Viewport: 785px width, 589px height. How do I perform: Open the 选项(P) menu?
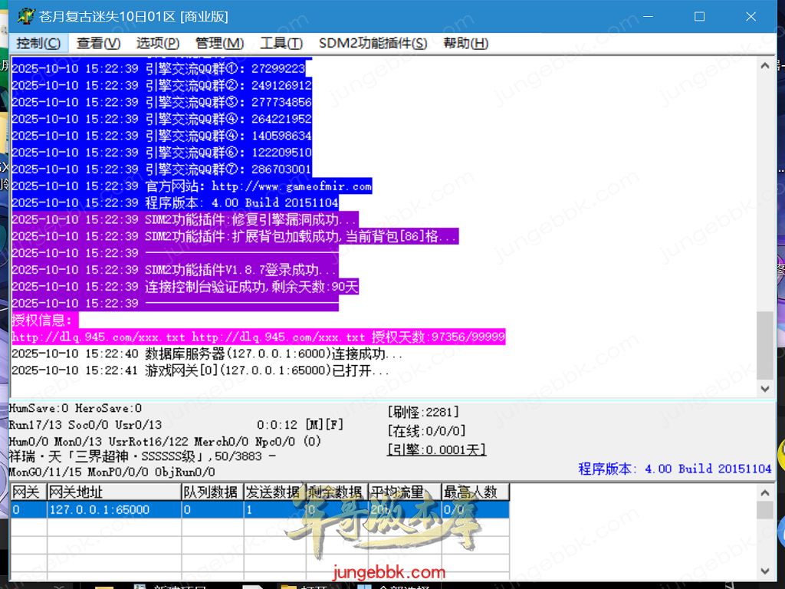[x=156, y=44]
